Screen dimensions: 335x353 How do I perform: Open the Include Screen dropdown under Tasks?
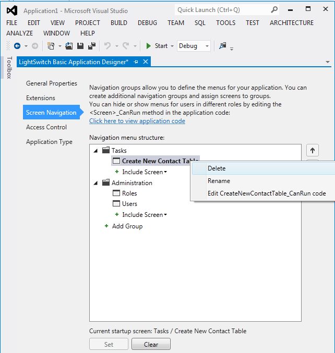tap(165, 172)
